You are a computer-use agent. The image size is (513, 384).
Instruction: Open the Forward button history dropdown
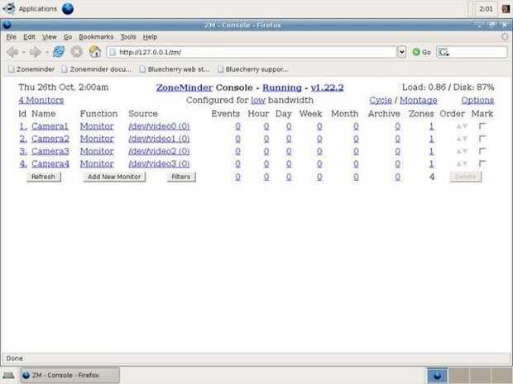[47, 52]
